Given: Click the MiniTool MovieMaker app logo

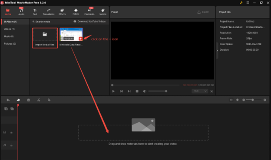Looking at the screenshot, I should (2, 3).
